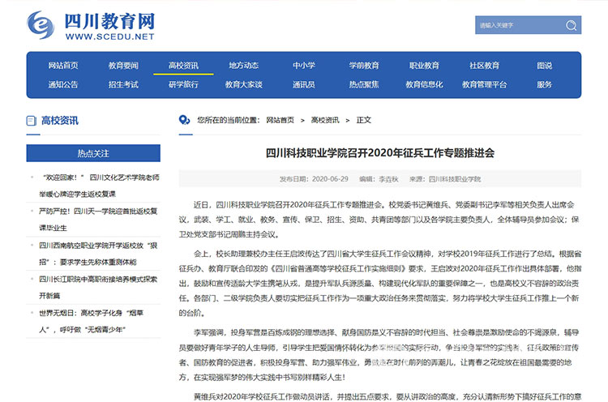Open article 严防严控 四川天一学院 返校复课
Image resolution: width=608 pixels, height=402 pixels.
tap(98, 220)
